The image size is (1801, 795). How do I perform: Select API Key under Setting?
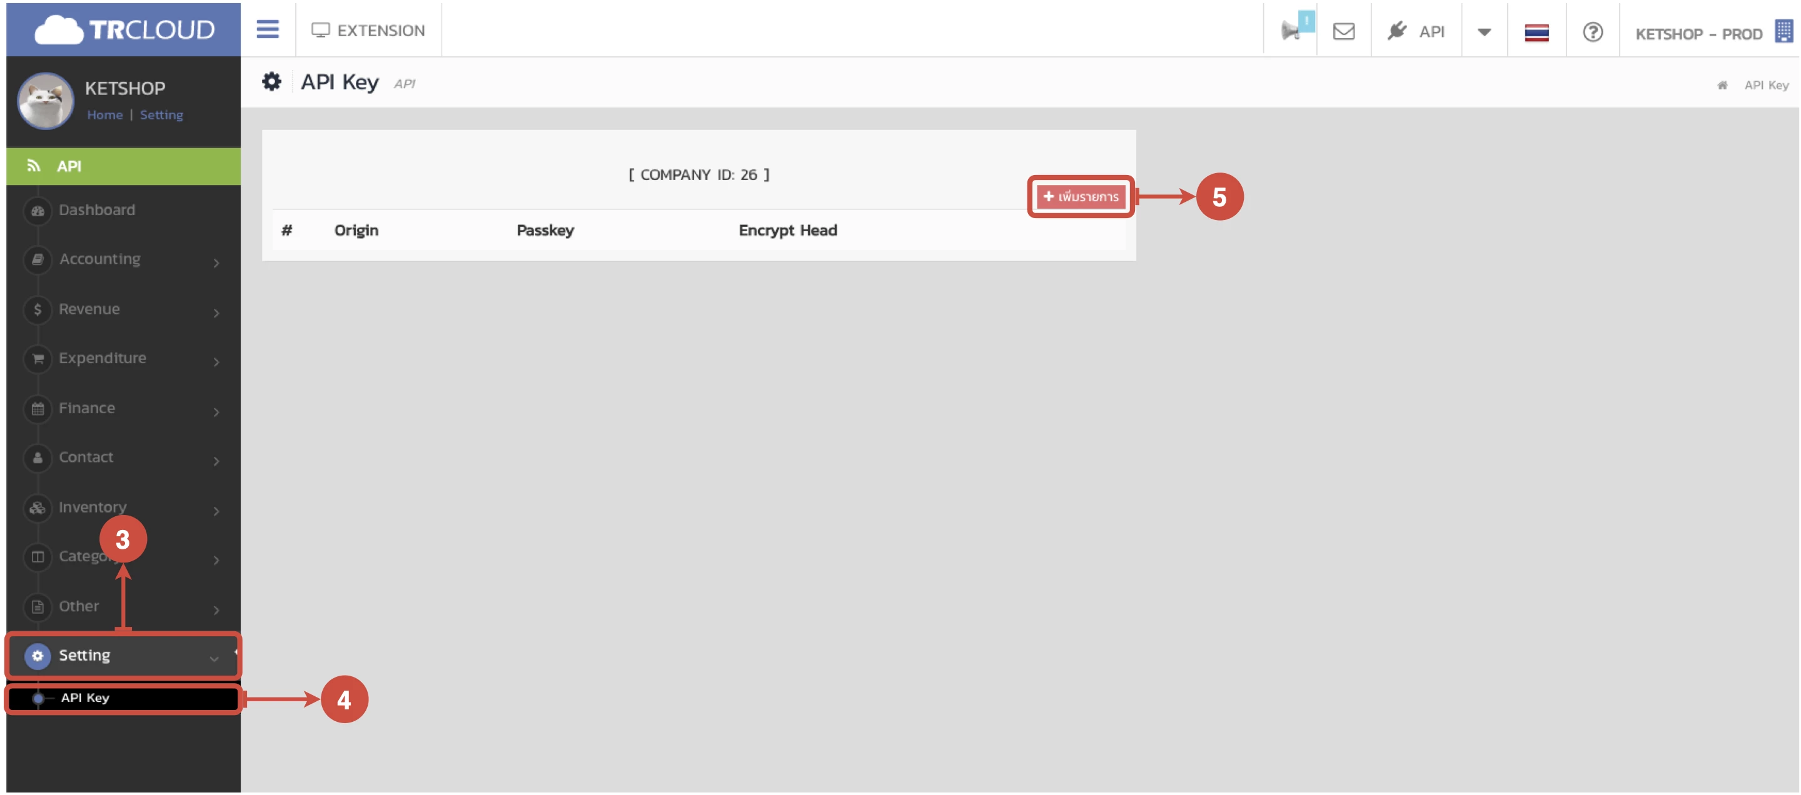[x=84, y=698]
